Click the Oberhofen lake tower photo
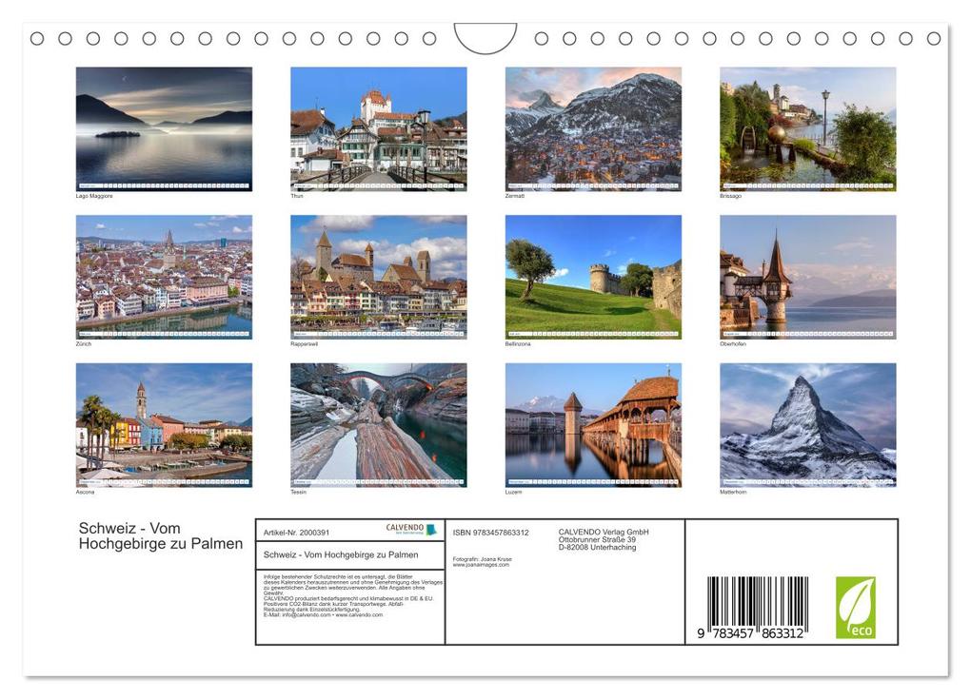Image resolution: width=971 pixels, height=699 pixels. 807,277
